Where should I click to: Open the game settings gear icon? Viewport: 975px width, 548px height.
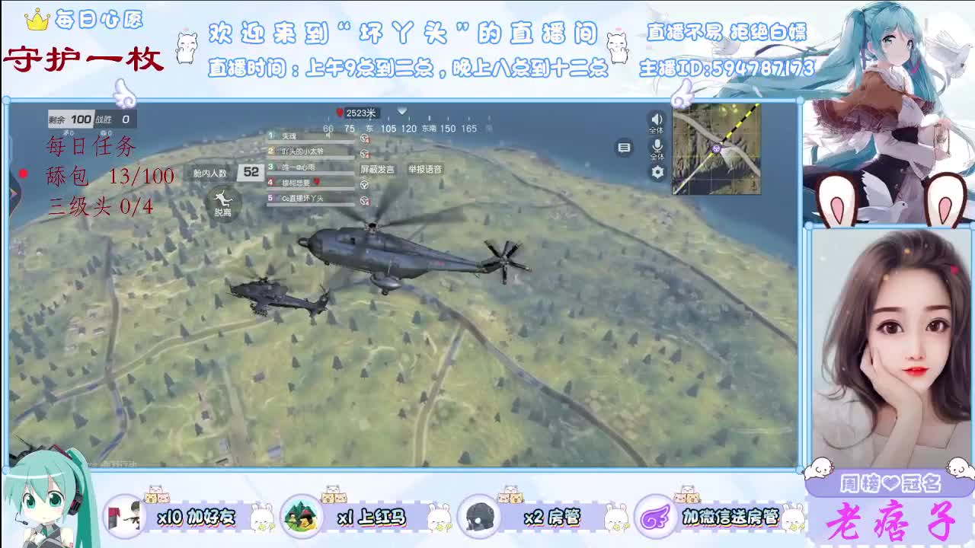[x=657, y=172]
